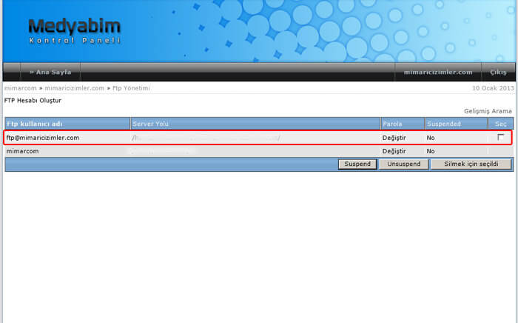518x323 pixels.
Task: Click the Silmek için seçildi button
Action: point(471,164)
